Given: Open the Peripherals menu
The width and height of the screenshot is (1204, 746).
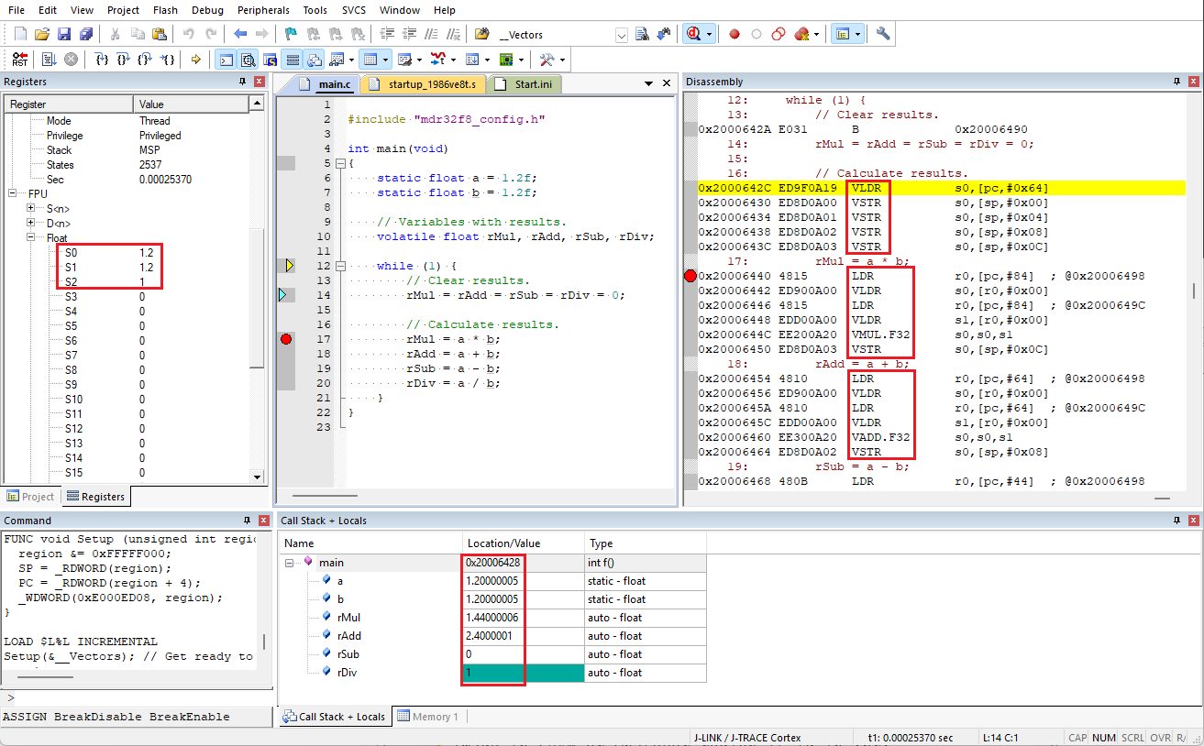Looking at the screenshot, I should [263, 10].
